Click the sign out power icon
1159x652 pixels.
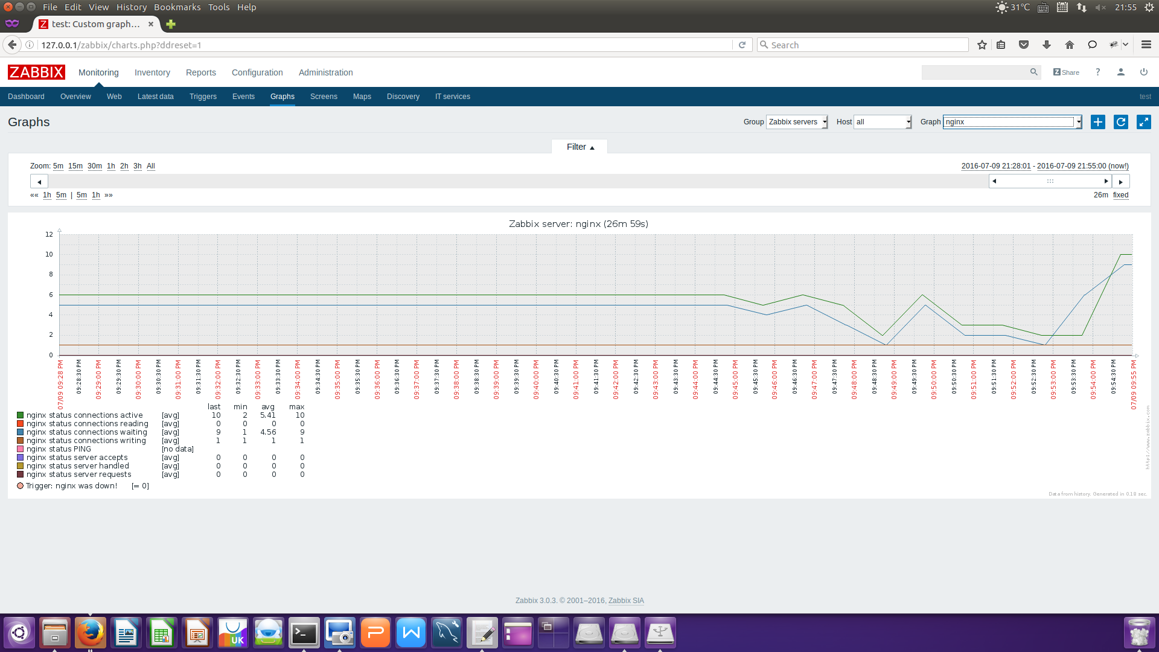coord(1144,72)
